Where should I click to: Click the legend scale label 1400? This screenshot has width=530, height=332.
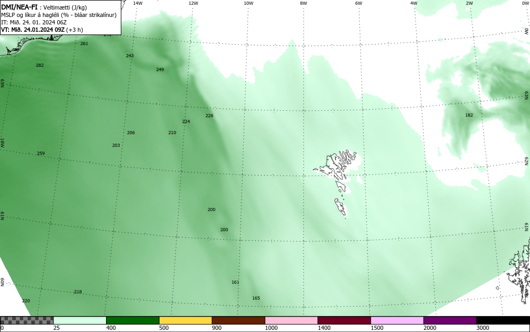coord(324,328)
